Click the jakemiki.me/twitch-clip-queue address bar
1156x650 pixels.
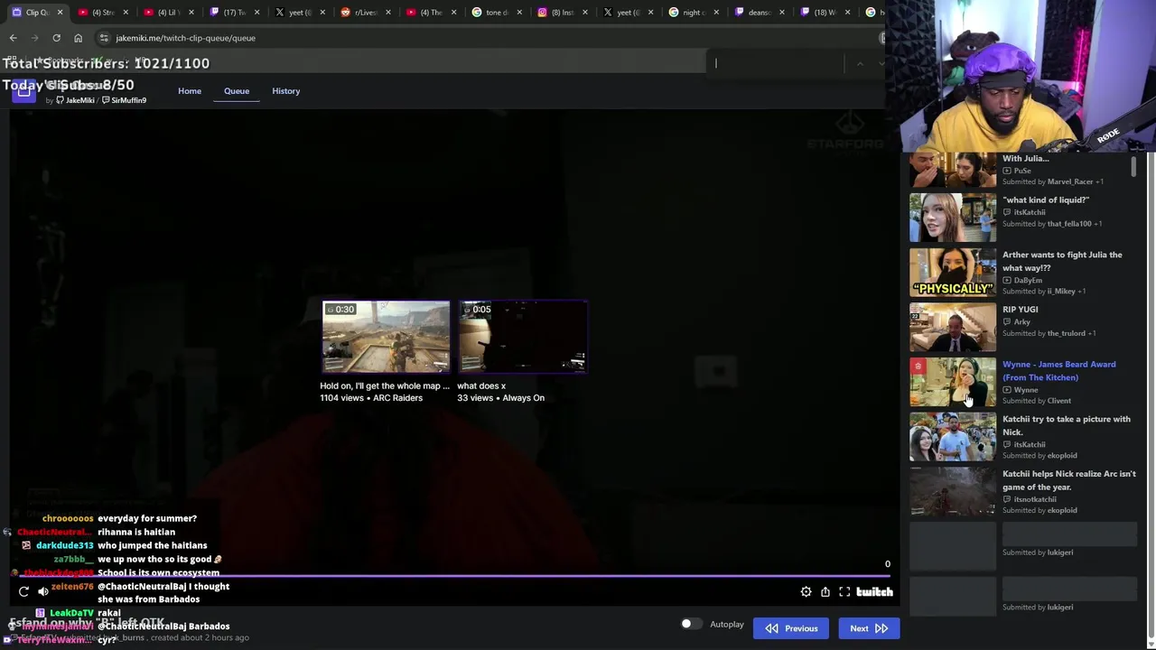tap(488, 38)
